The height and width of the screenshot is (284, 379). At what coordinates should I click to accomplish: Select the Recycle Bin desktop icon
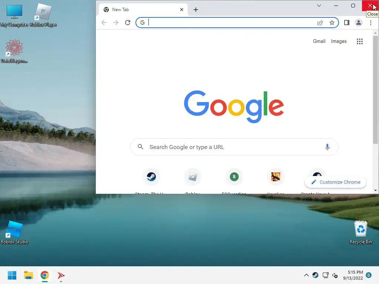point(360,232)
